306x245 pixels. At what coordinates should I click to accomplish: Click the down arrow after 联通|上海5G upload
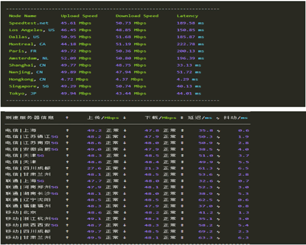click(x=124, y=180)
